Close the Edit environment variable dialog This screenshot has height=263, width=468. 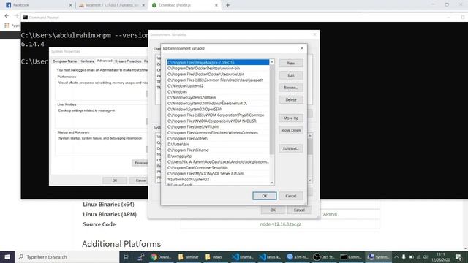pyautogui.click(x=302, y=48)
